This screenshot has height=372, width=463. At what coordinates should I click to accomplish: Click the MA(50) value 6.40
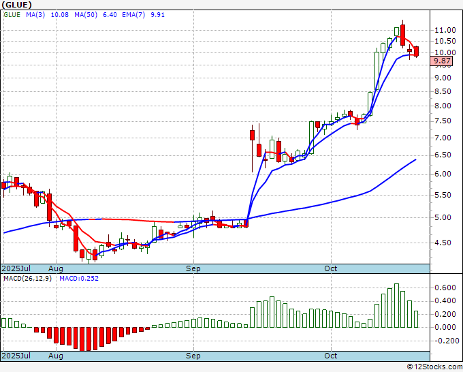pos(110,15)
